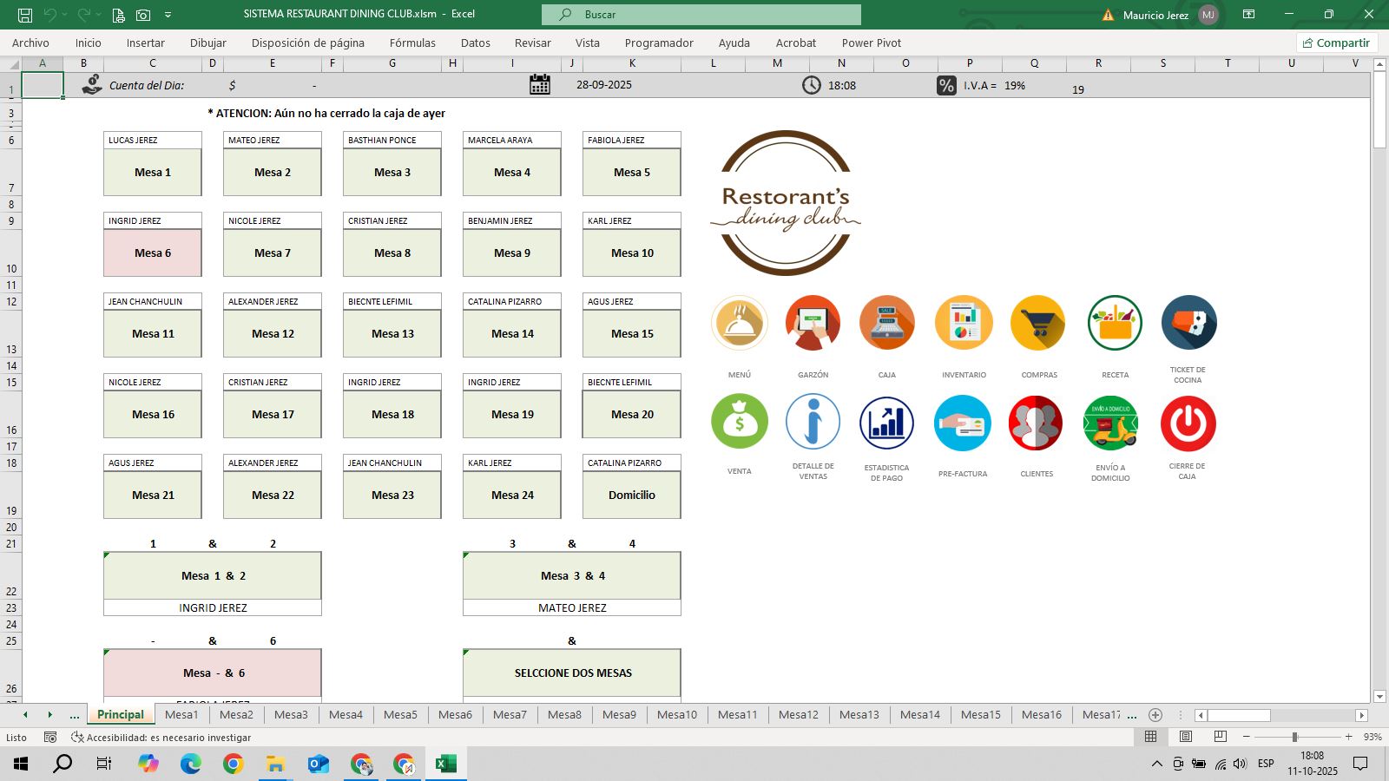Click the Clientes icon
Image resolution: width=1389 pixels, height=781 pixels.
[x=1036, y=423]
